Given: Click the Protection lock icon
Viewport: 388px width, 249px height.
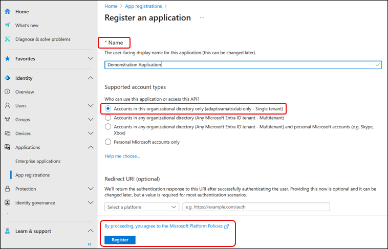Looking at the screenshot, I should (x=8, y=189).
